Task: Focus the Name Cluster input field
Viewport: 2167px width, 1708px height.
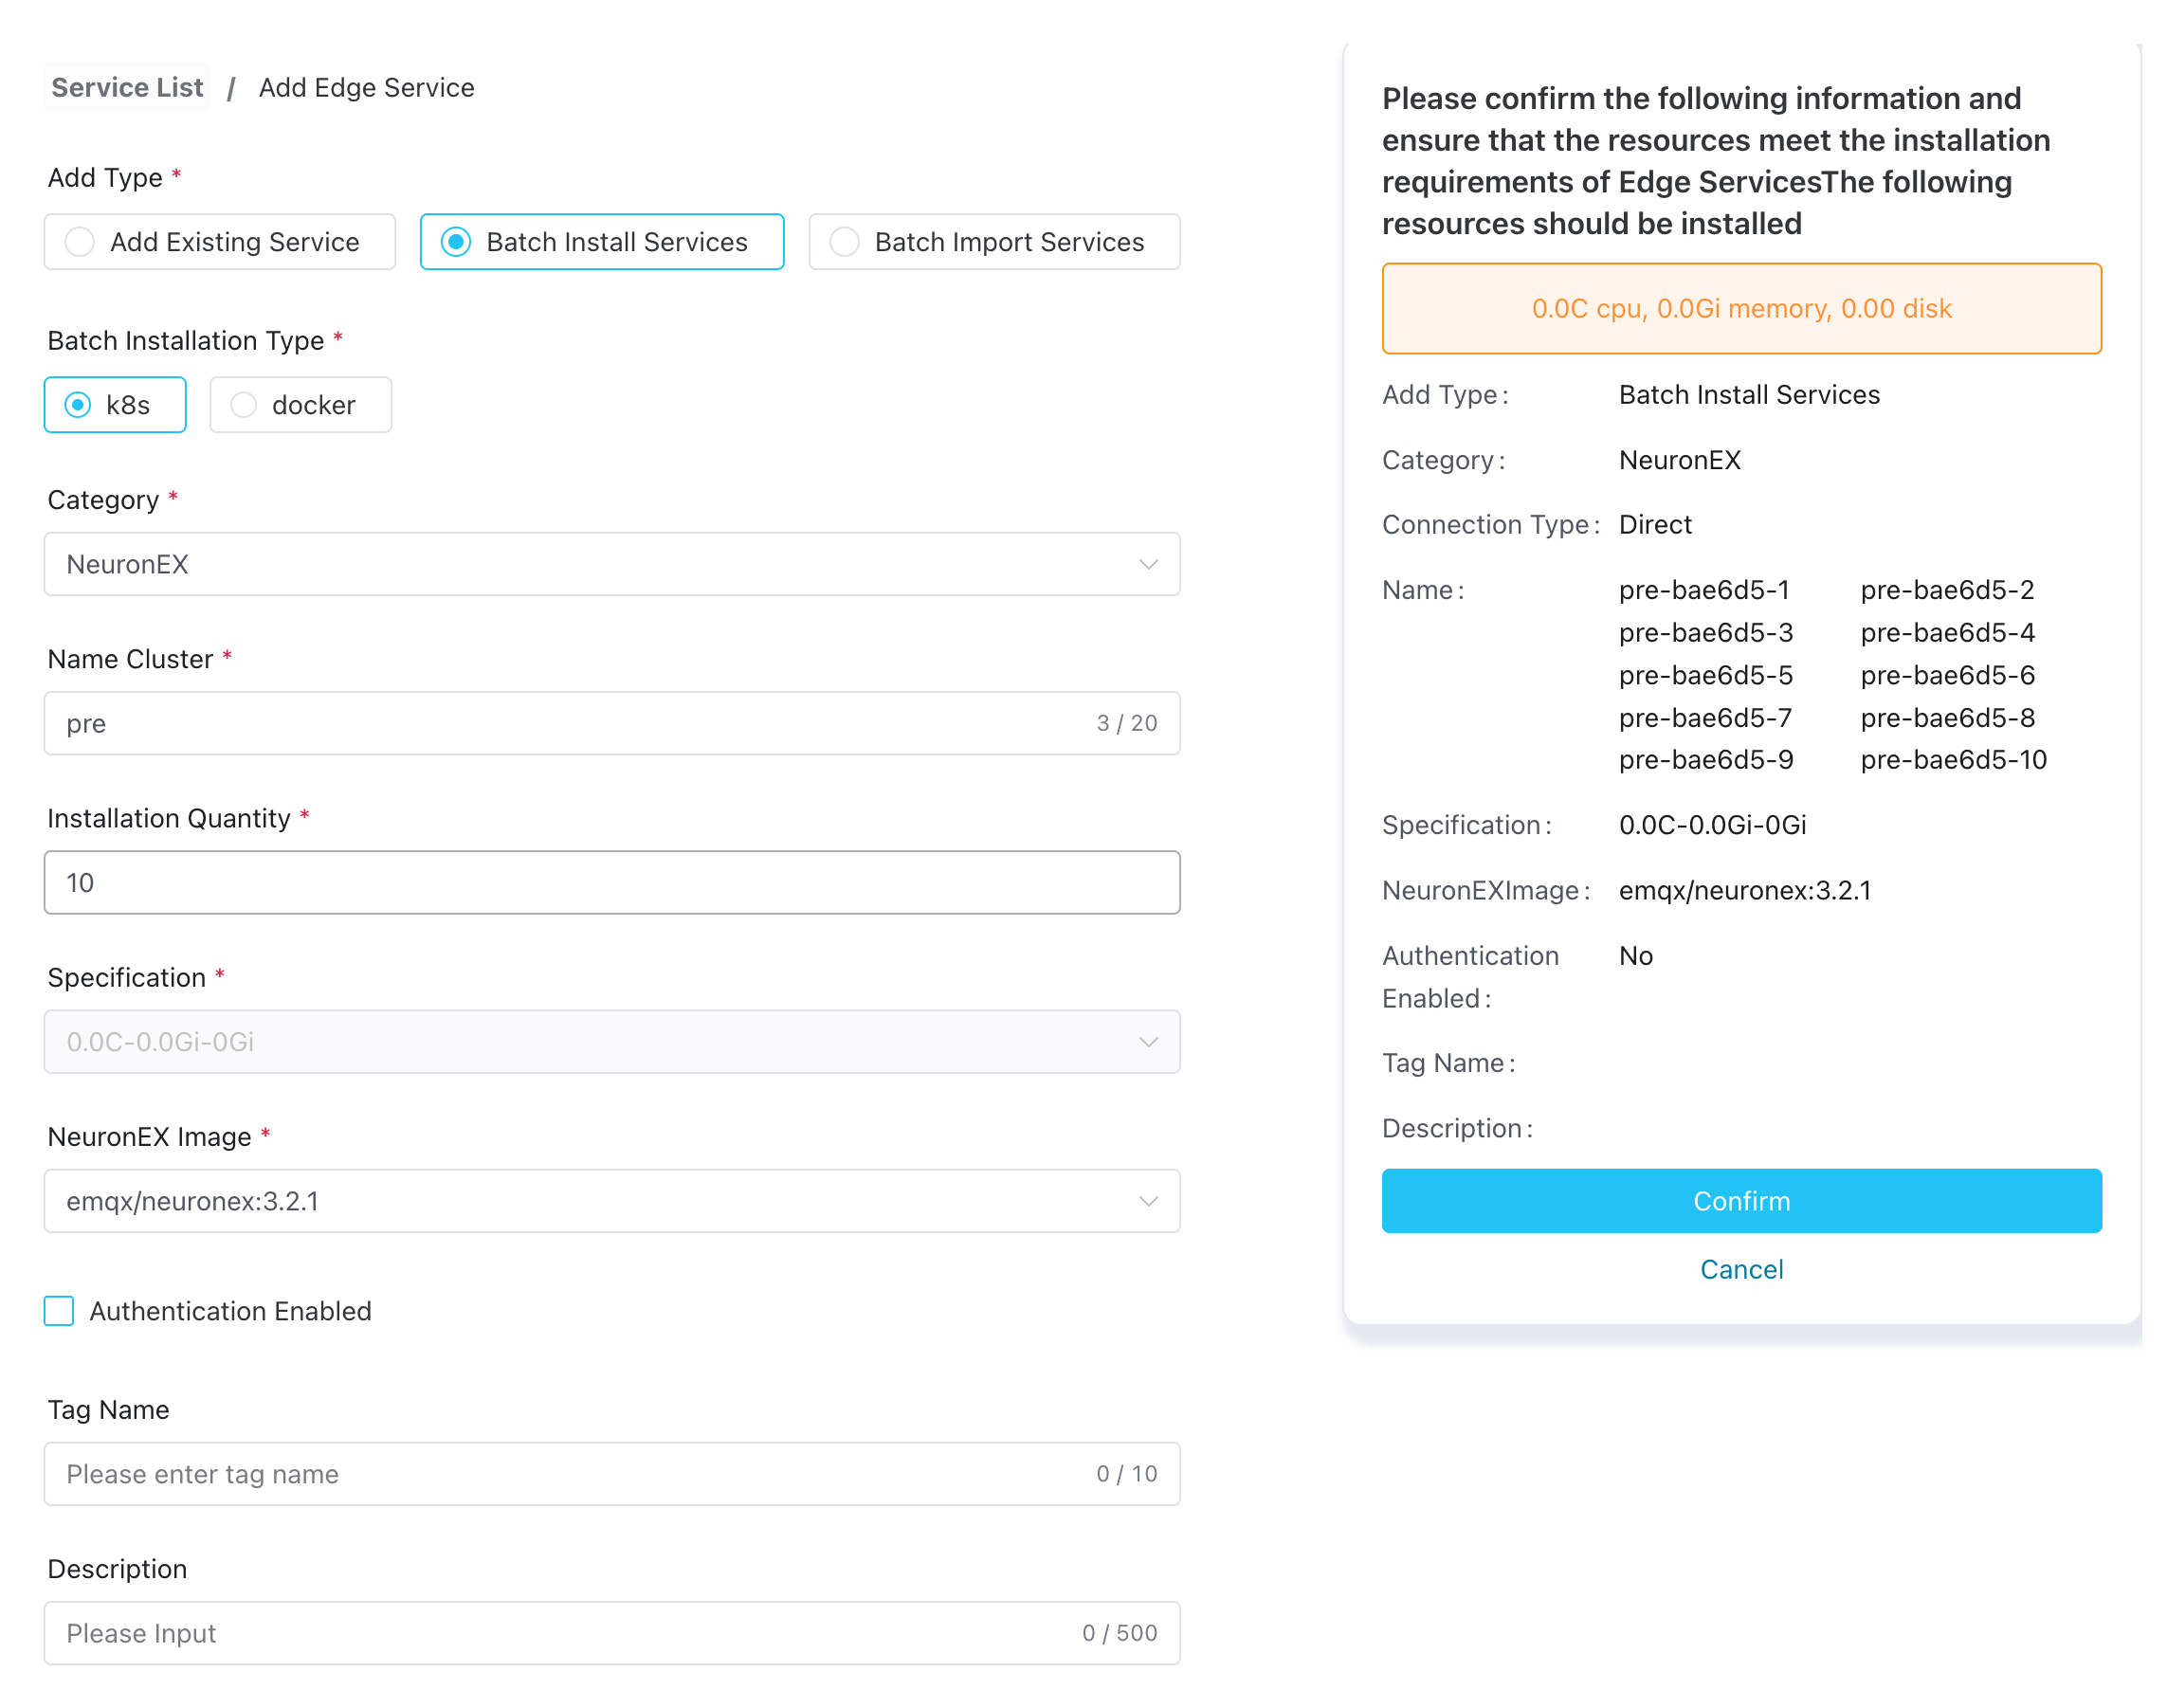Action: (x=570, y=723)
